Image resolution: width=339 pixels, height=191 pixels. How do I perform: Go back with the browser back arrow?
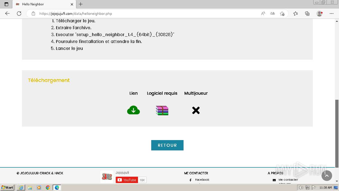click(x=7, y=14)
